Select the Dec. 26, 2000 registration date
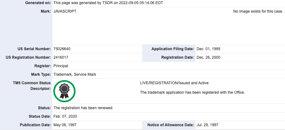 point(209,57)
